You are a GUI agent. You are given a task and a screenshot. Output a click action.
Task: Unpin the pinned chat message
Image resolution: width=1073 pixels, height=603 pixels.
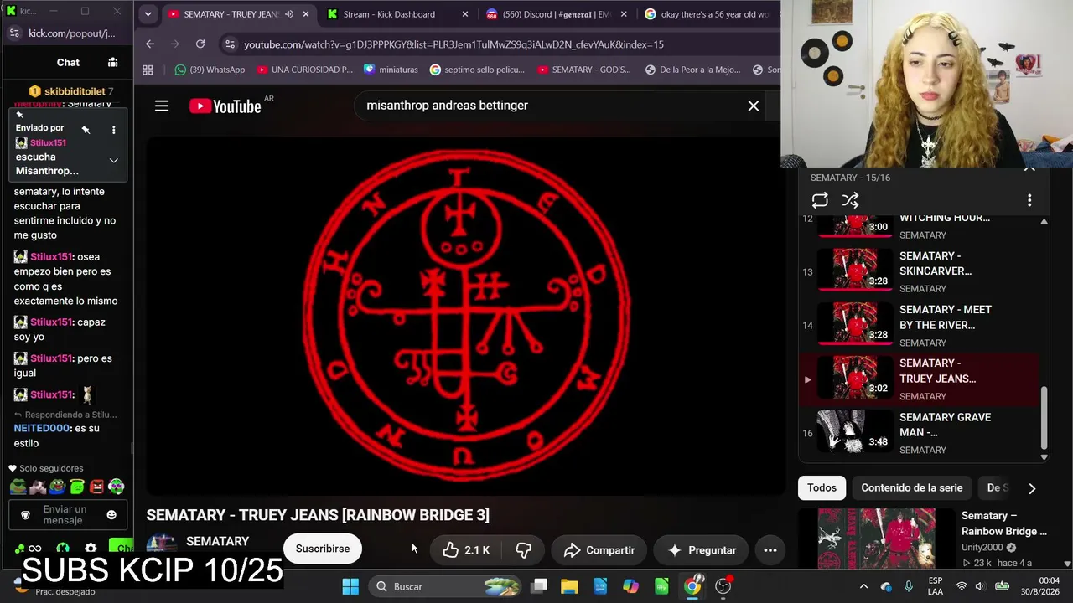(86, 130)
